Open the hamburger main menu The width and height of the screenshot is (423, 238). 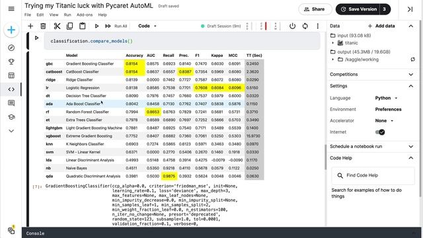pos(11,9)
